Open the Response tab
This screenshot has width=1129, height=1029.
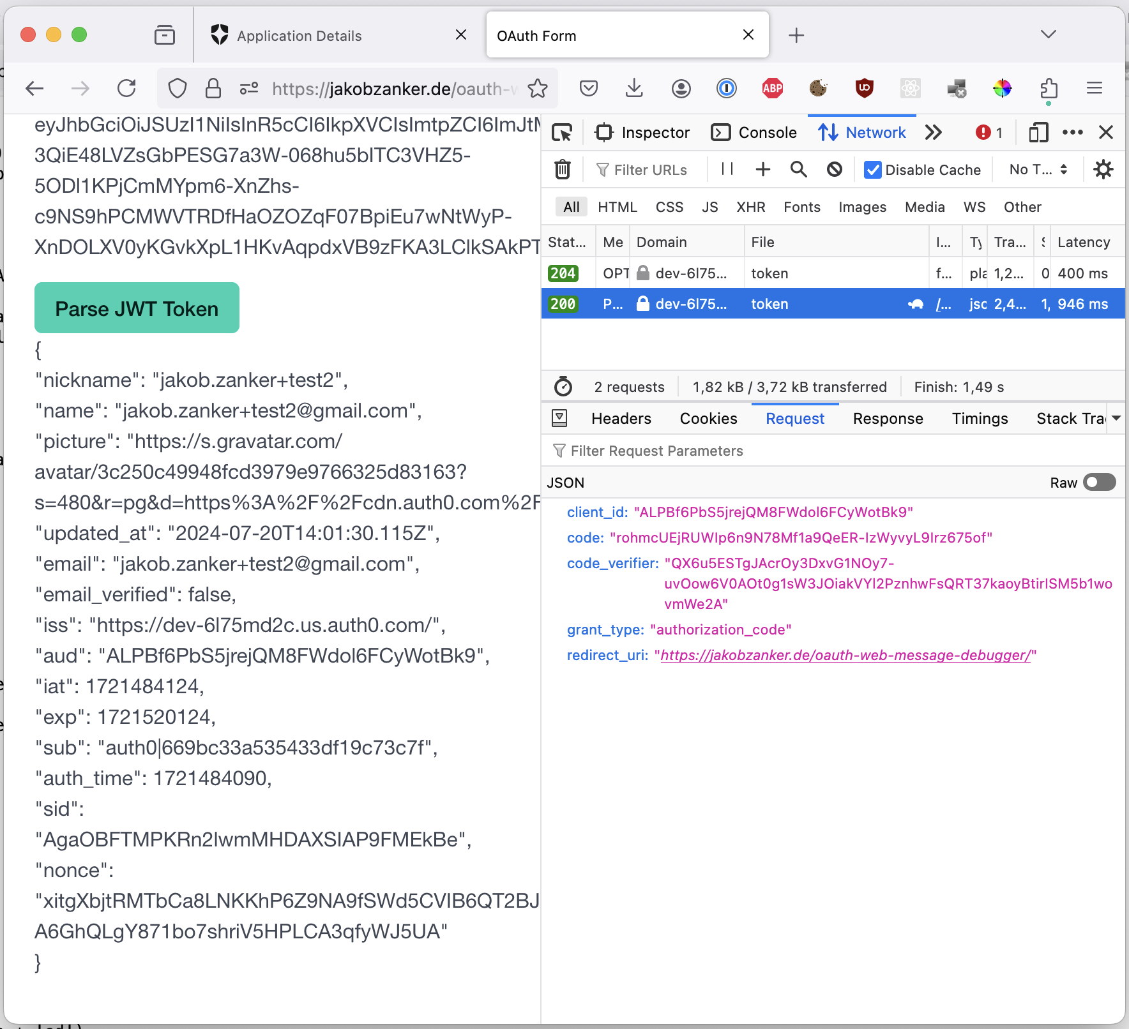point(888,419)
